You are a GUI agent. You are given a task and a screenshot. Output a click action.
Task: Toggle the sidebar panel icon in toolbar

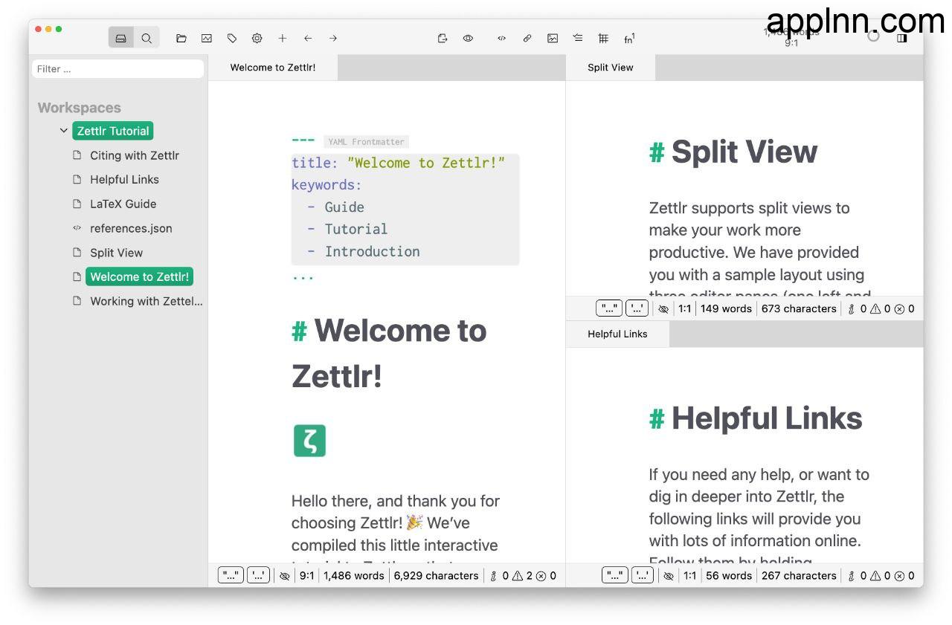(902, 38)
